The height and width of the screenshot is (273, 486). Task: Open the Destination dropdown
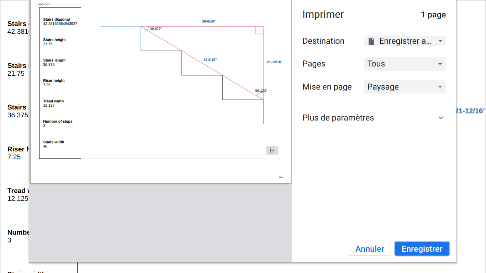point(405,41)
